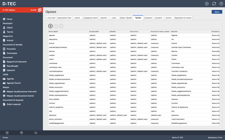Collapse the Mappe section

tap(1, 87)
